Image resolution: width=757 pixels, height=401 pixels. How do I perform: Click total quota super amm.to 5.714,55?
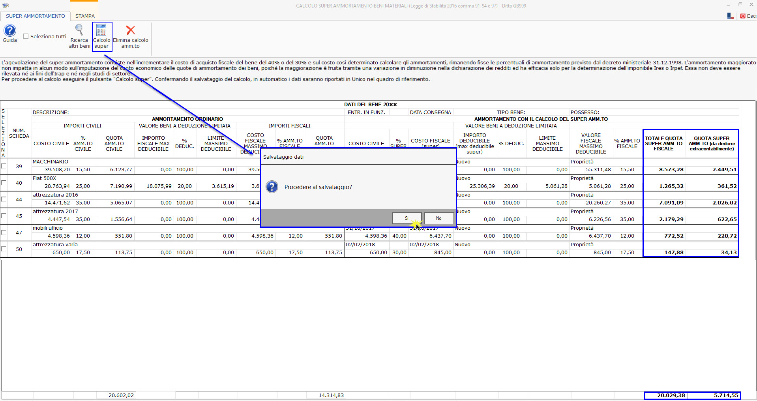[x=726, y=395]
